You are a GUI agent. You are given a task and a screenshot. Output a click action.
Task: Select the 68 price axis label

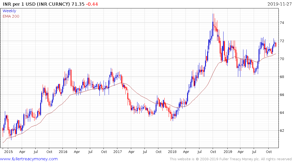coord(282,77)
